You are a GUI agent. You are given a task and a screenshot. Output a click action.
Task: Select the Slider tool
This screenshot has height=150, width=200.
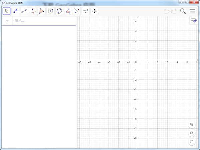pyautogui.click(x=85, y=11)
